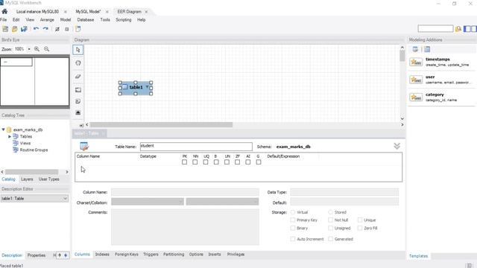Open the Properties tab

(37, 255)
